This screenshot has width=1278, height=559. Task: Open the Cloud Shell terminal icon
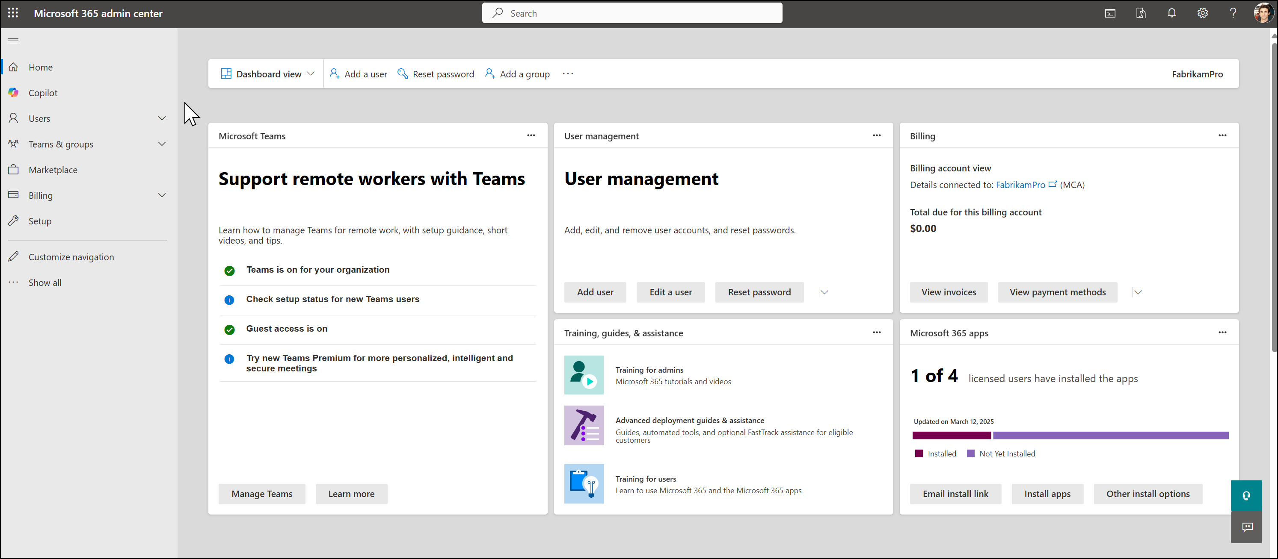[1110, 13]
